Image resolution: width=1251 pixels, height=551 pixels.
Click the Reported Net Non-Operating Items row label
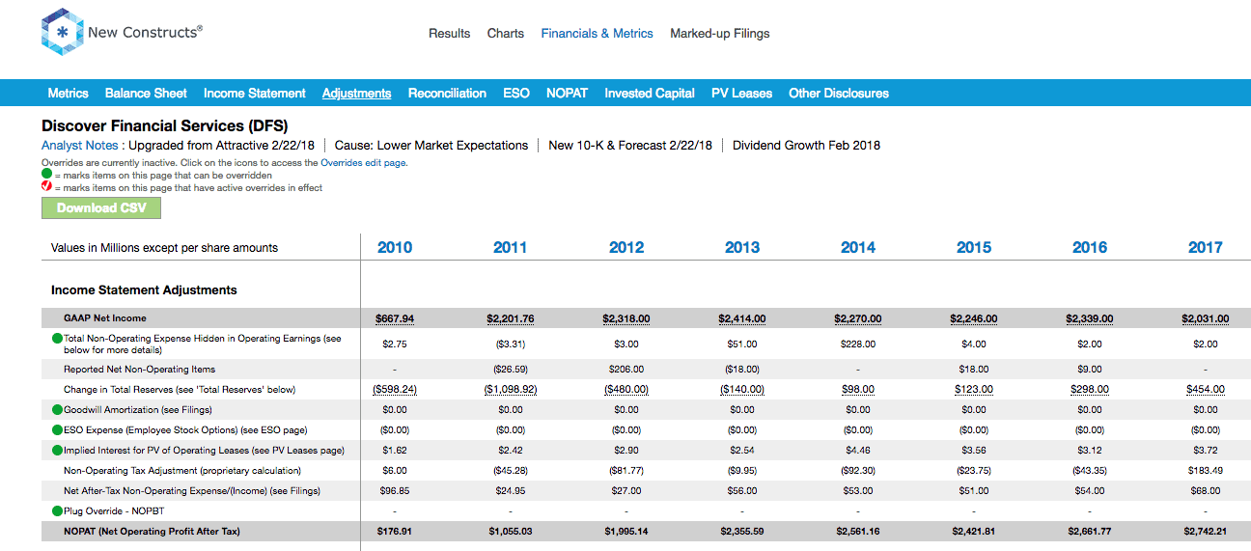(140, 370)
